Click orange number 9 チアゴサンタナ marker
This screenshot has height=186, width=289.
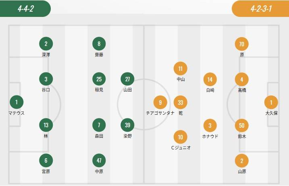160,102
